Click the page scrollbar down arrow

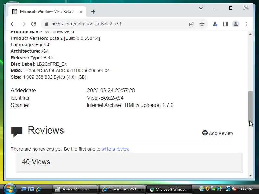tap(250, 176)
